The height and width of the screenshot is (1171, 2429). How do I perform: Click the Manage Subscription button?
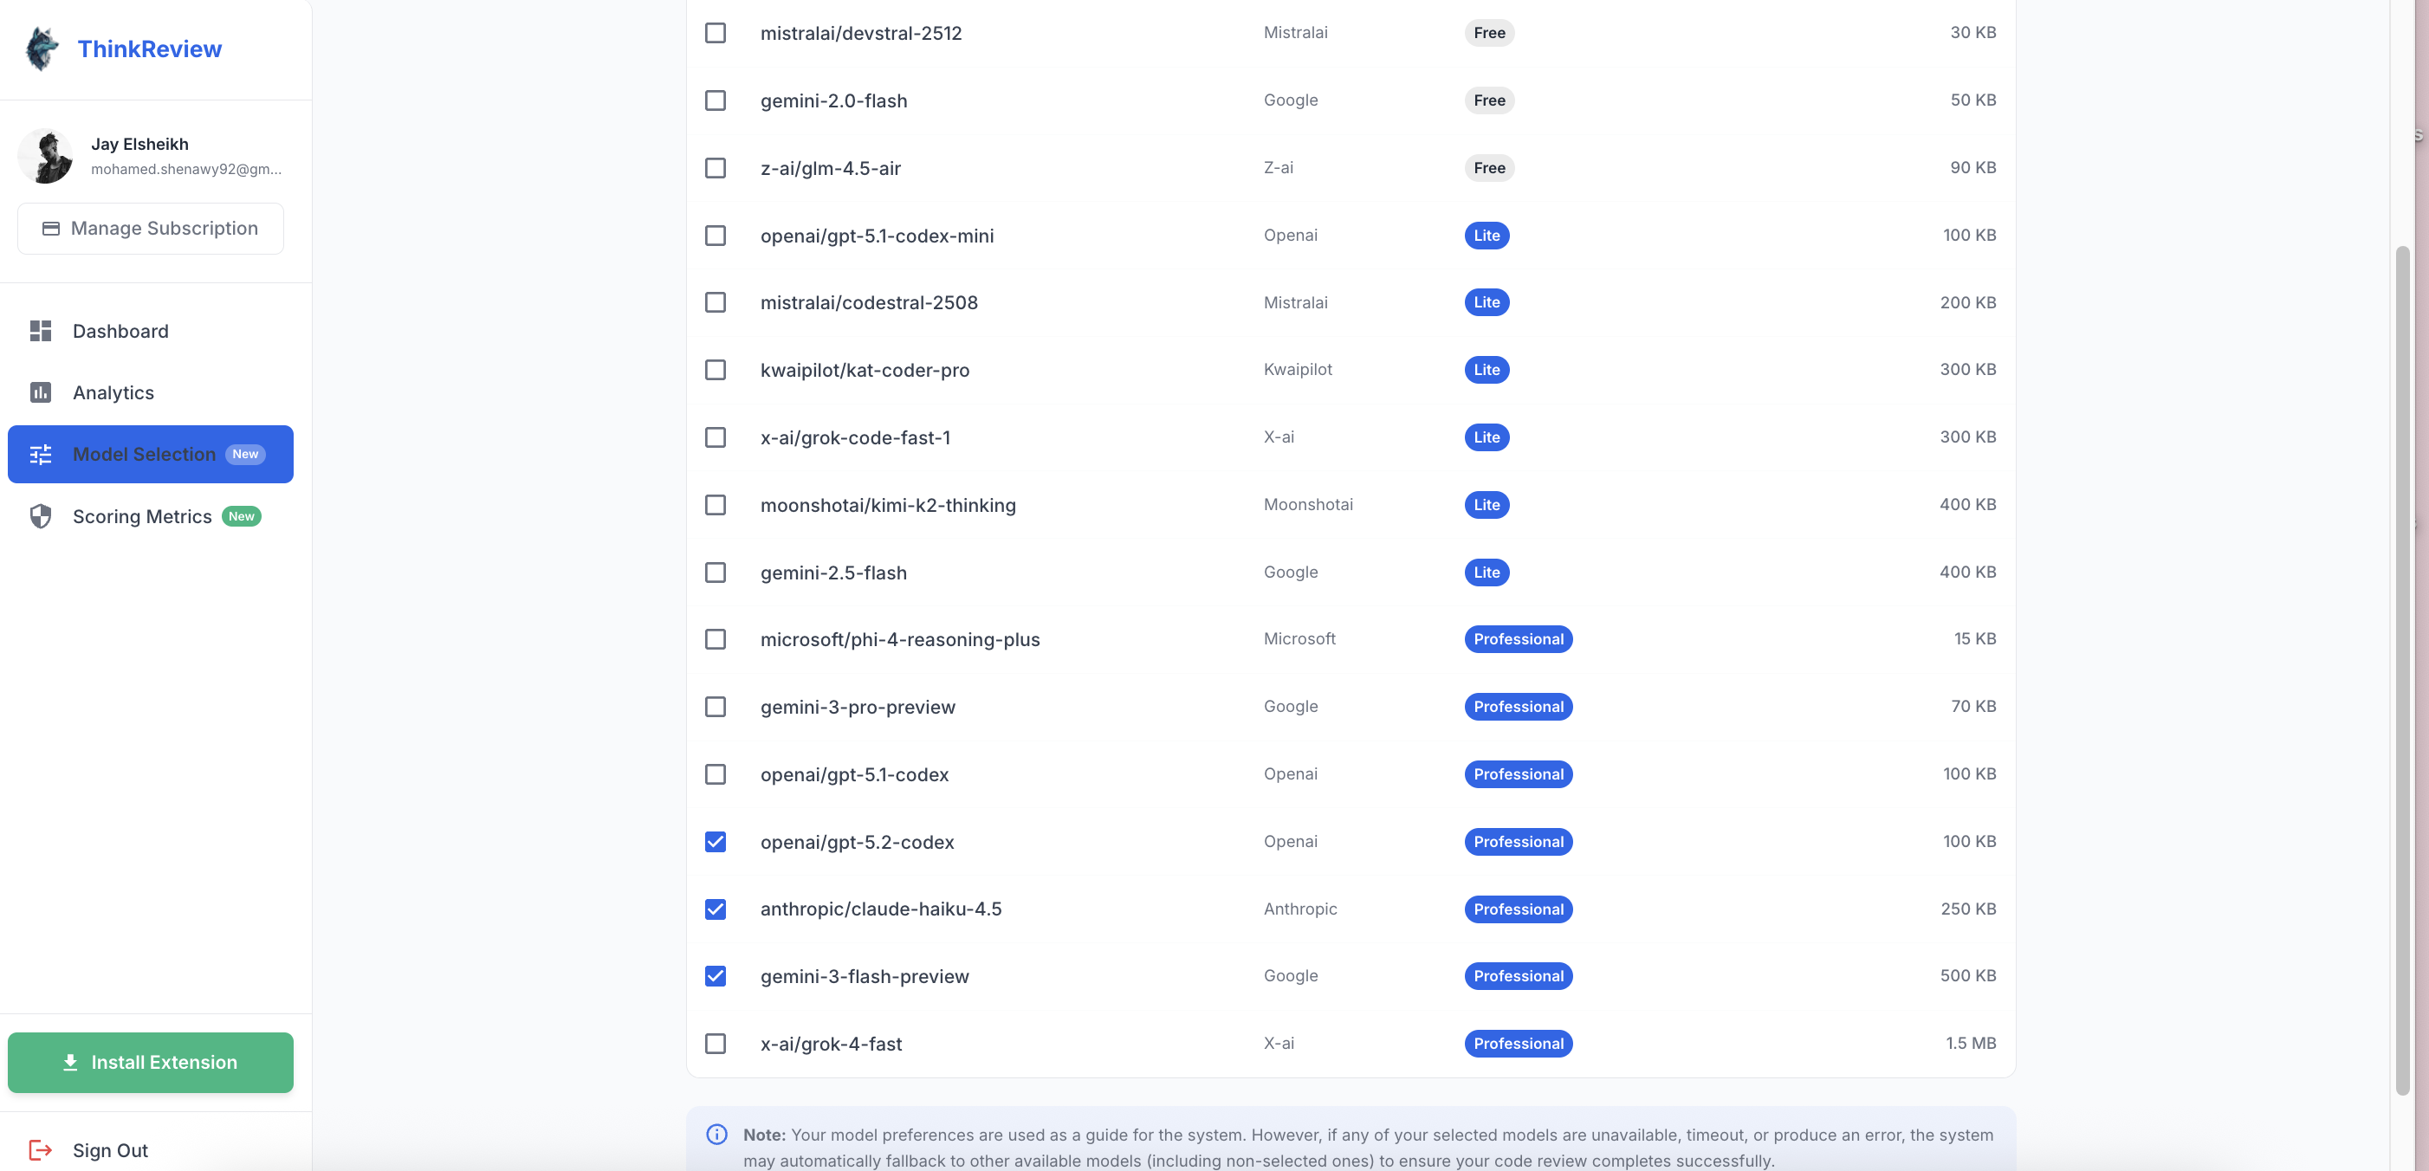tap(150, 227)
